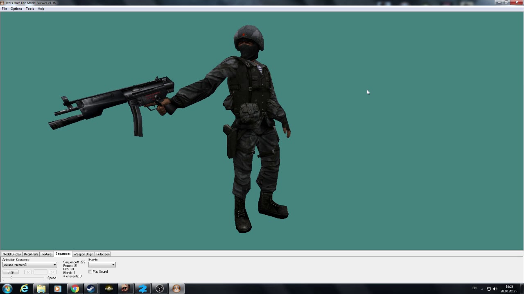Open the blue number 2 taskbar icon

(142, 289)
